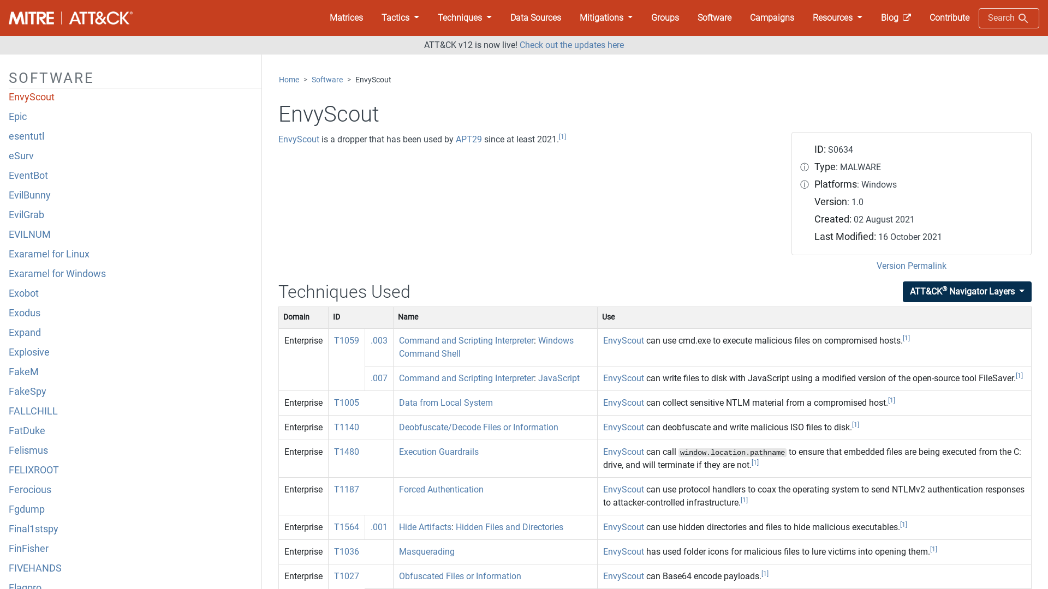Viewport: 1048px width, 589px height.
Task: Click citation [1] after 'since at least 2021'
Action: pyautogui.click(x=562, y=137)
